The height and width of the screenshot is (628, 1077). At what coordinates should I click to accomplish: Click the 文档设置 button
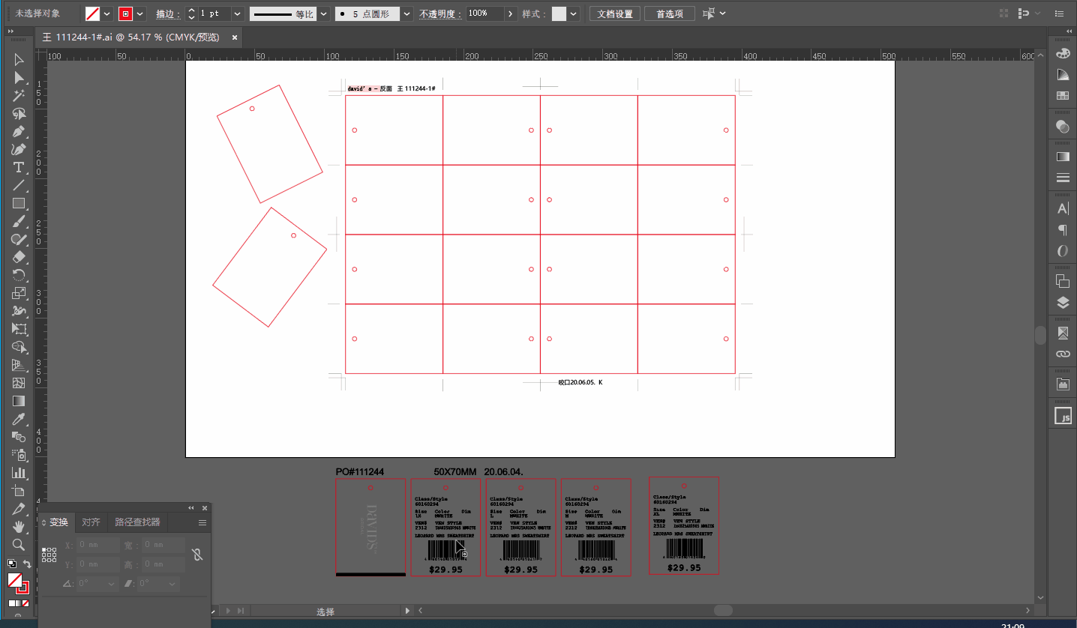pyautogui.click(x=615, y=13)
